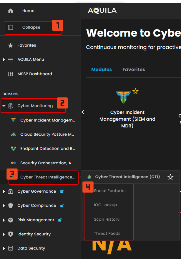Click the left carousel arrow button
This screenshot has width=181, height=259.
click(x=83, y=112)
